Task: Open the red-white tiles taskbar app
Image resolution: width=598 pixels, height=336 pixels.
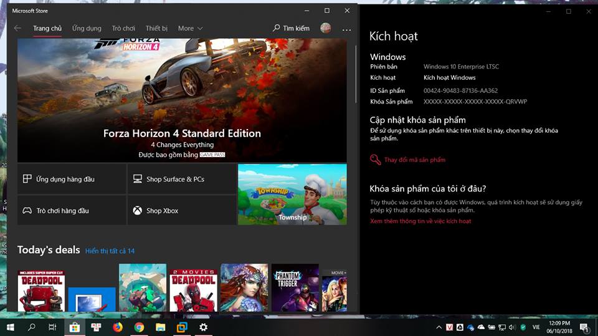Action: [96, 327]
